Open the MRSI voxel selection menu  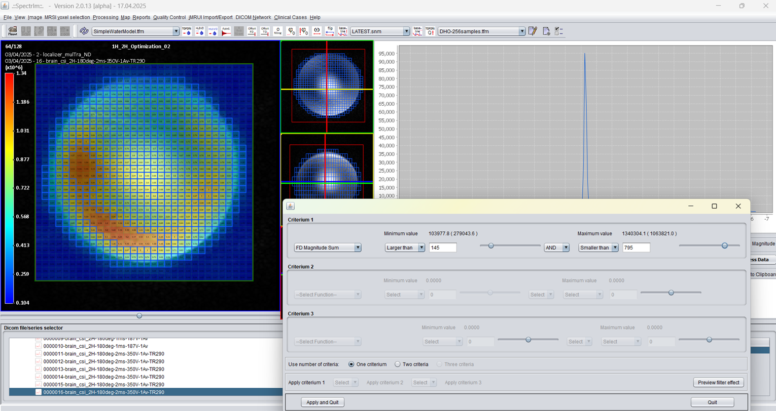[x=67, y=17]
